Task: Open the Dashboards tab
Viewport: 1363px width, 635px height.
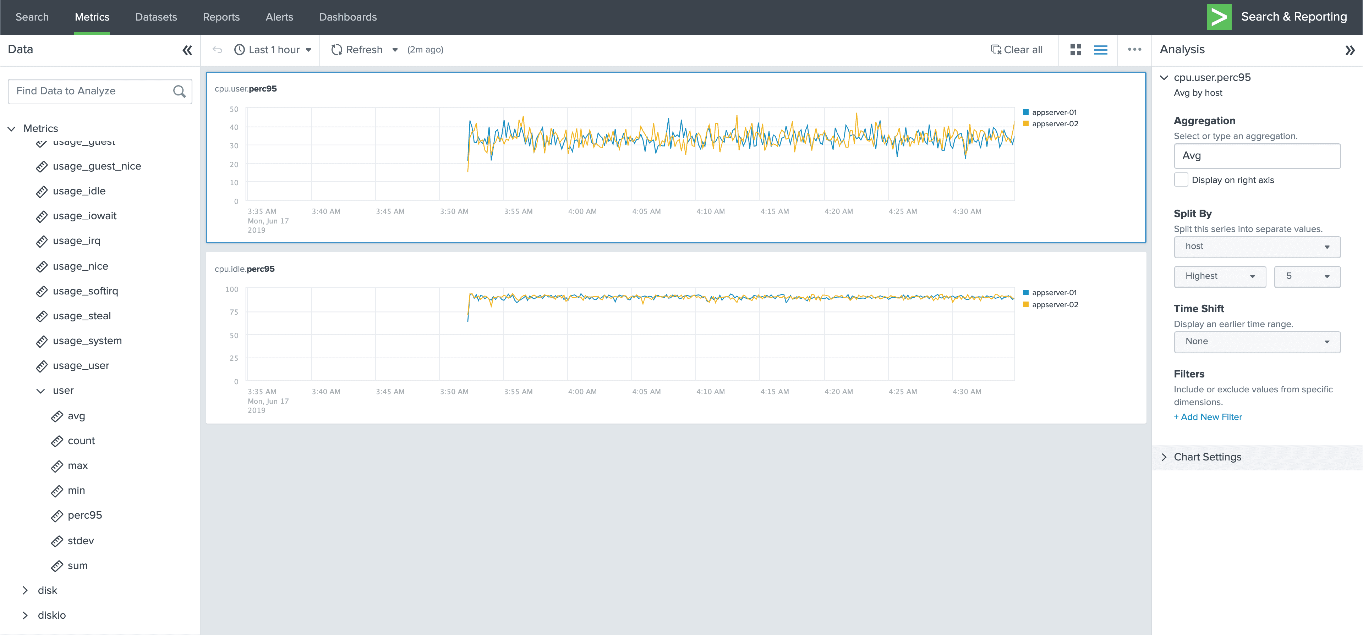Action: tap(347, 17)
